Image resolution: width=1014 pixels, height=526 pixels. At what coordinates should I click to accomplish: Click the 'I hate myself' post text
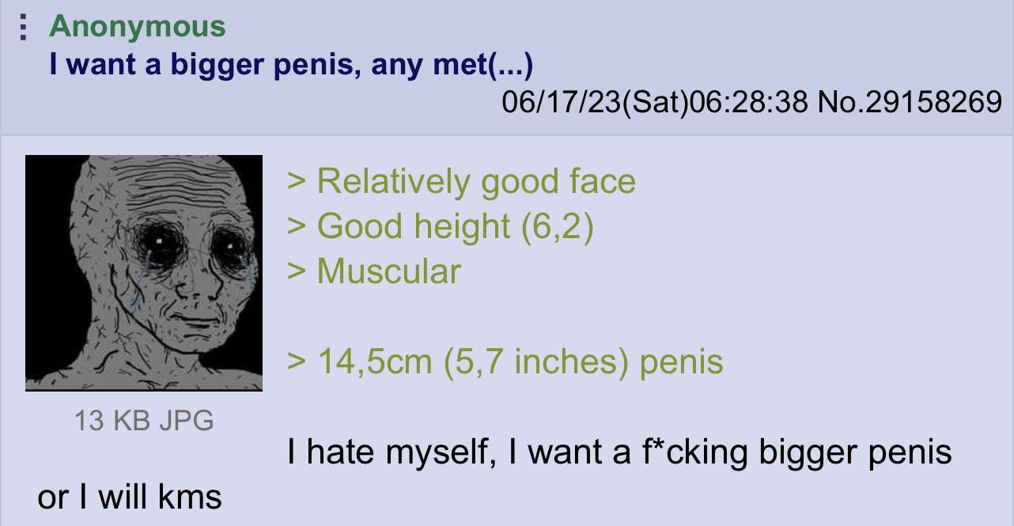[619, 452]
